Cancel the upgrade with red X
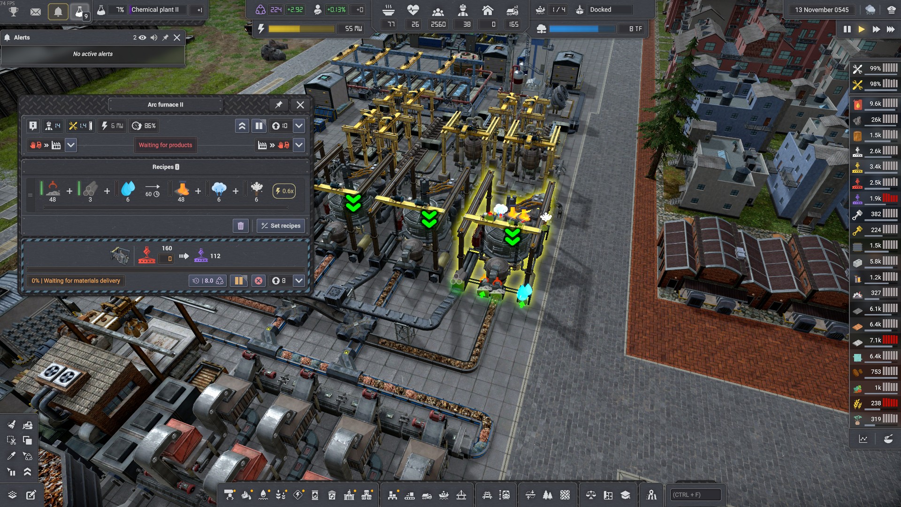This screenshot has width=901, height=507. click(259, 281)
